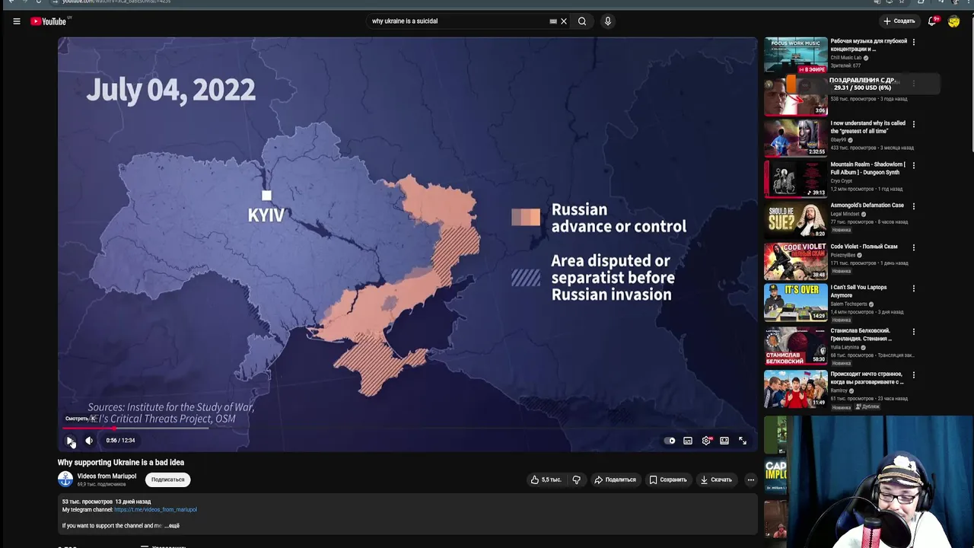Click the Дубляж badge on Ramiroy video

click(x=867, y=407)
